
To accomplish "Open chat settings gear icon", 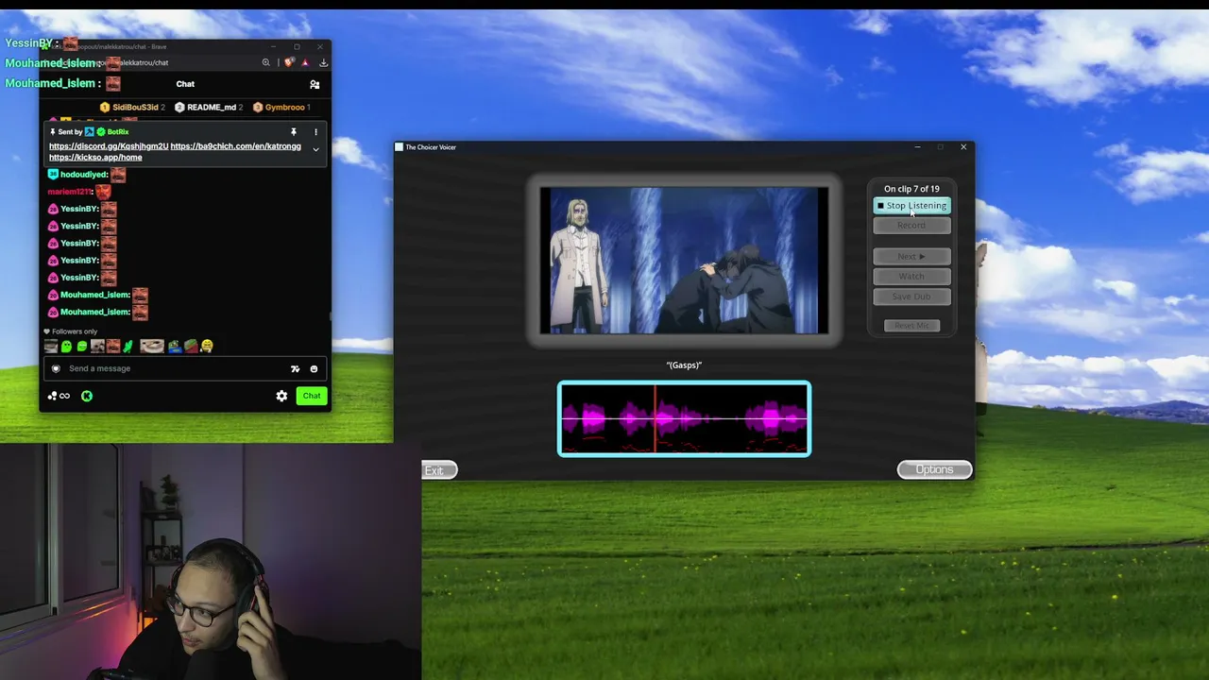I will [281, 396].
